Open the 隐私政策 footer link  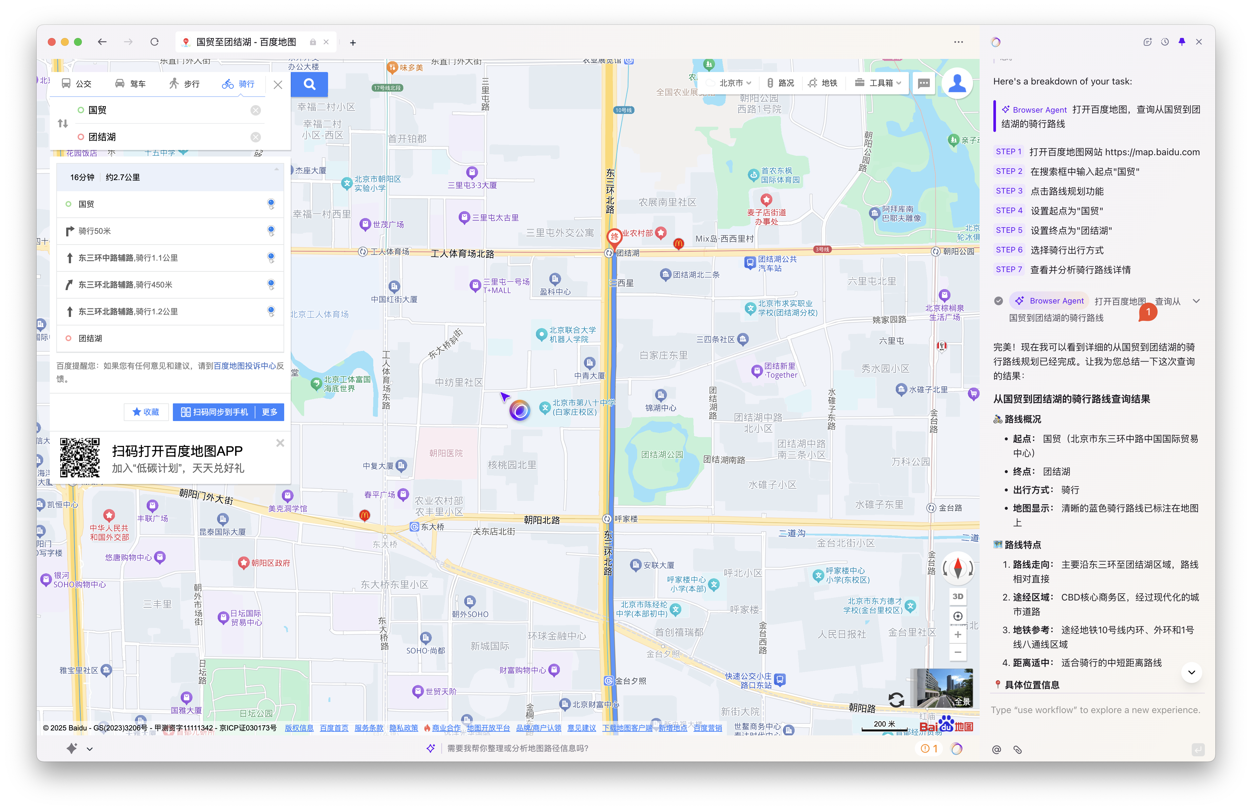403,728
